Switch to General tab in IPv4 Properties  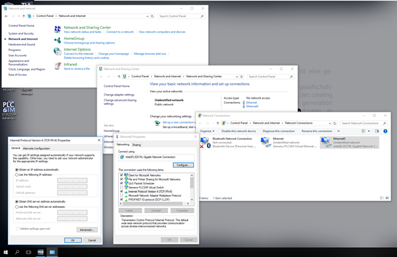[16, 148]
